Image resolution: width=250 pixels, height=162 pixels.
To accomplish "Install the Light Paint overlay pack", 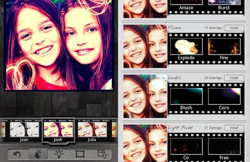I will (x=234, y=128).
